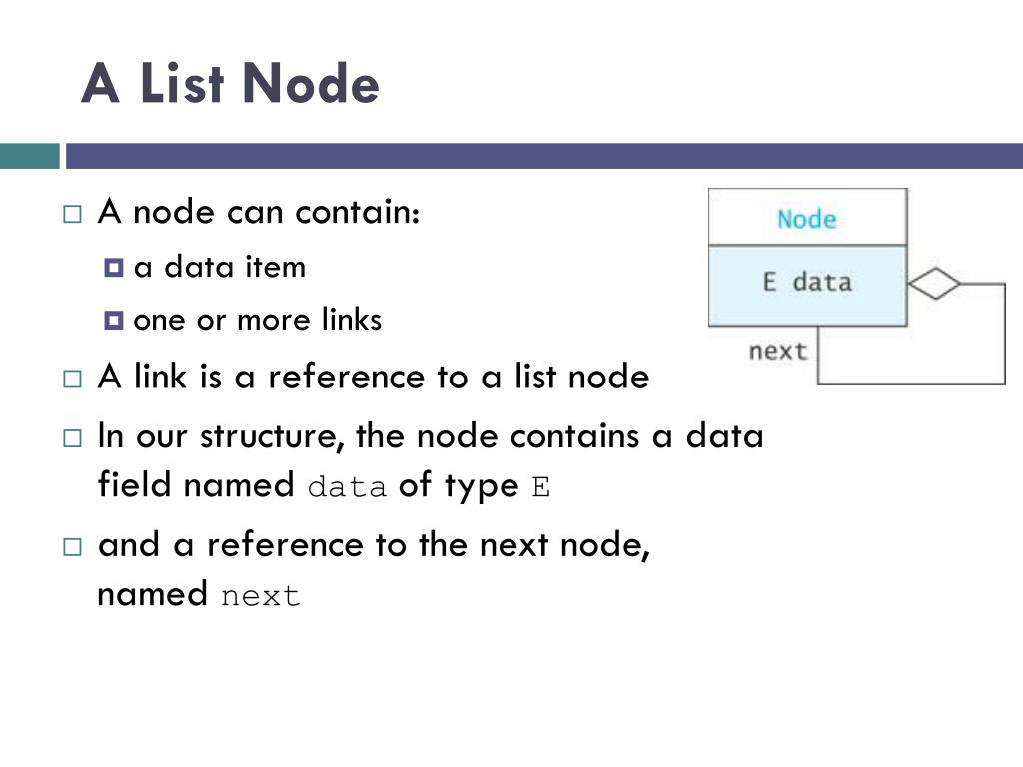Click the text 'A link is a reference to a list node'
1023x767 pixels.
pos(374,377)
